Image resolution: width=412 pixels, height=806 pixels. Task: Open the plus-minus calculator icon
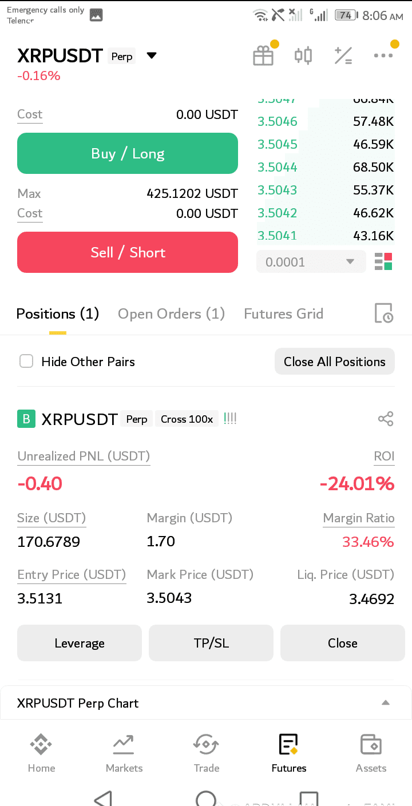tap(343, 55)
